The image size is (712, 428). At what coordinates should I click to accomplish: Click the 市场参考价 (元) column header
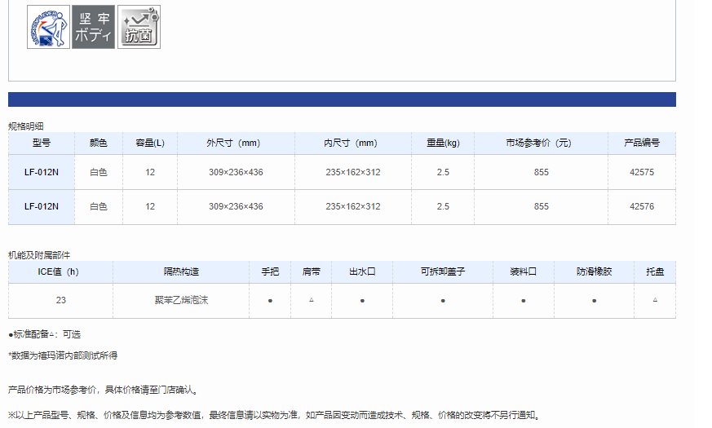tap(541, 143)
